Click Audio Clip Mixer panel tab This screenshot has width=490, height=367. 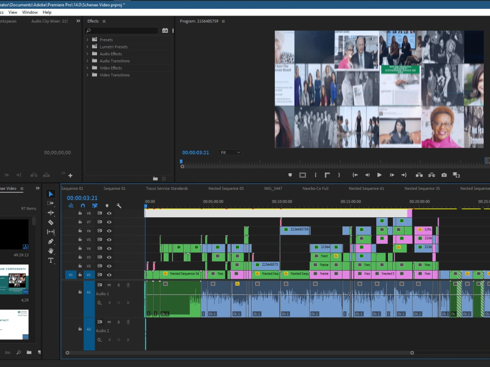pyautogui.click(x=49, y=21)
